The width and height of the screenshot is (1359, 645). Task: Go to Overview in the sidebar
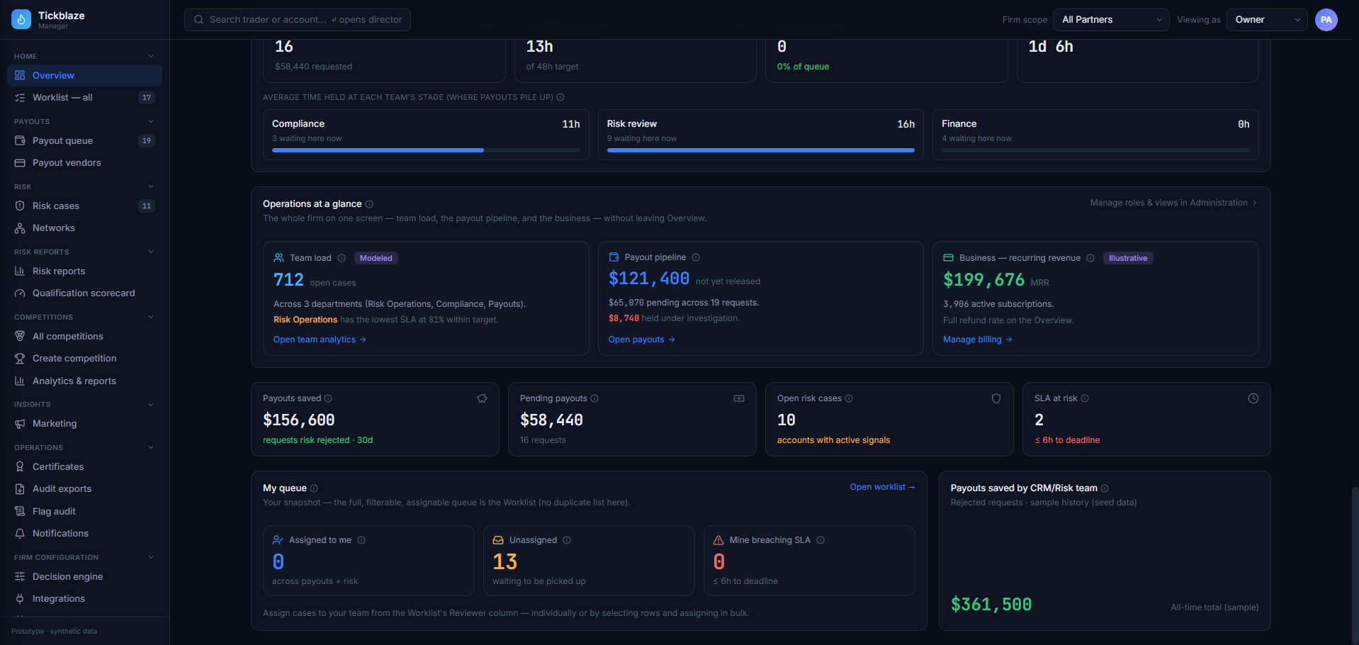[x=84, y=75]
